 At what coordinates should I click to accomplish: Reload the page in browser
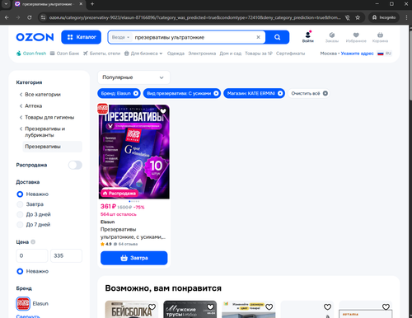[30, 17]
